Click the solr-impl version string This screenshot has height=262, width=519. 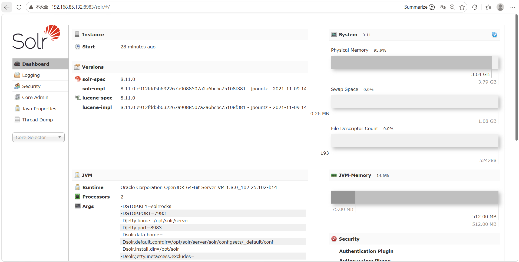pyautogui.click(x=213, y=89)
